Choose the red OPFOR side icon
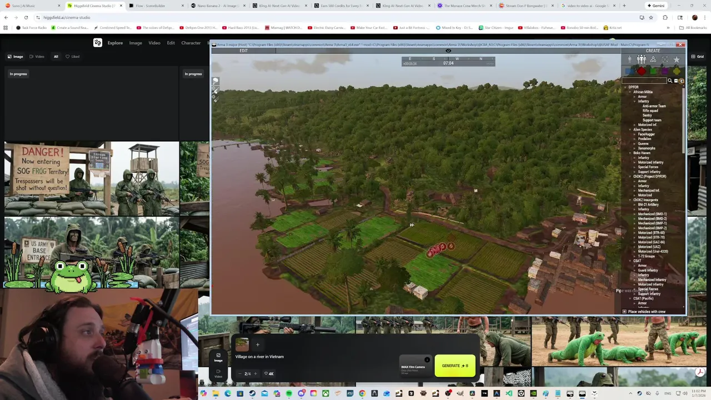The height and width of the screenshot is (400, 711). [642, 71]
